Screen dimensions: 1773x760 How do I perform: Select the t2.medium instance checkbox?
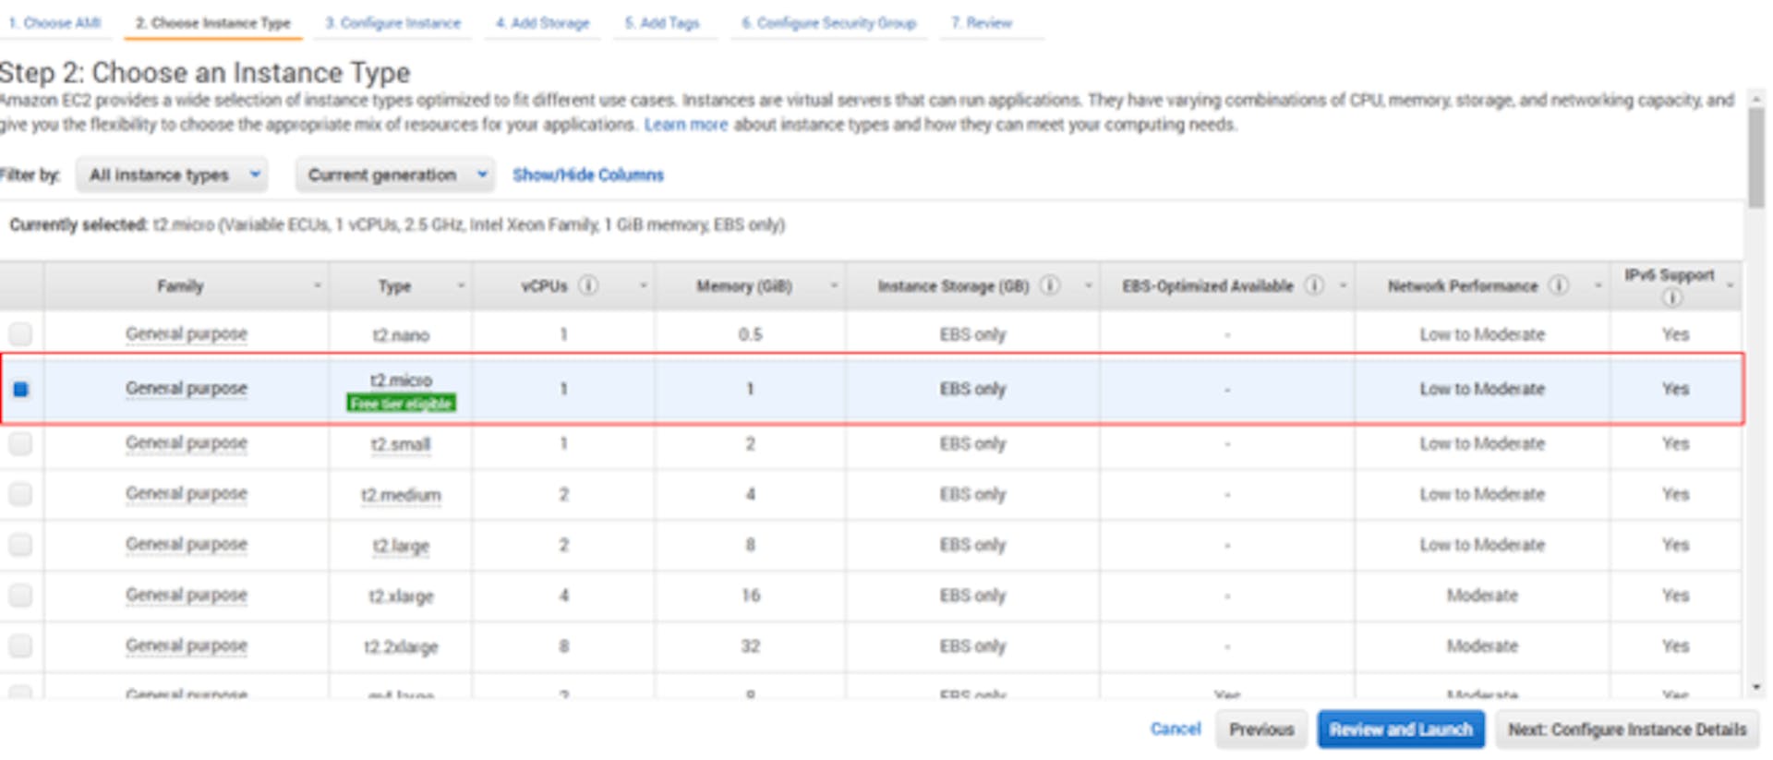pyautogui.click(x=20, y=494)
